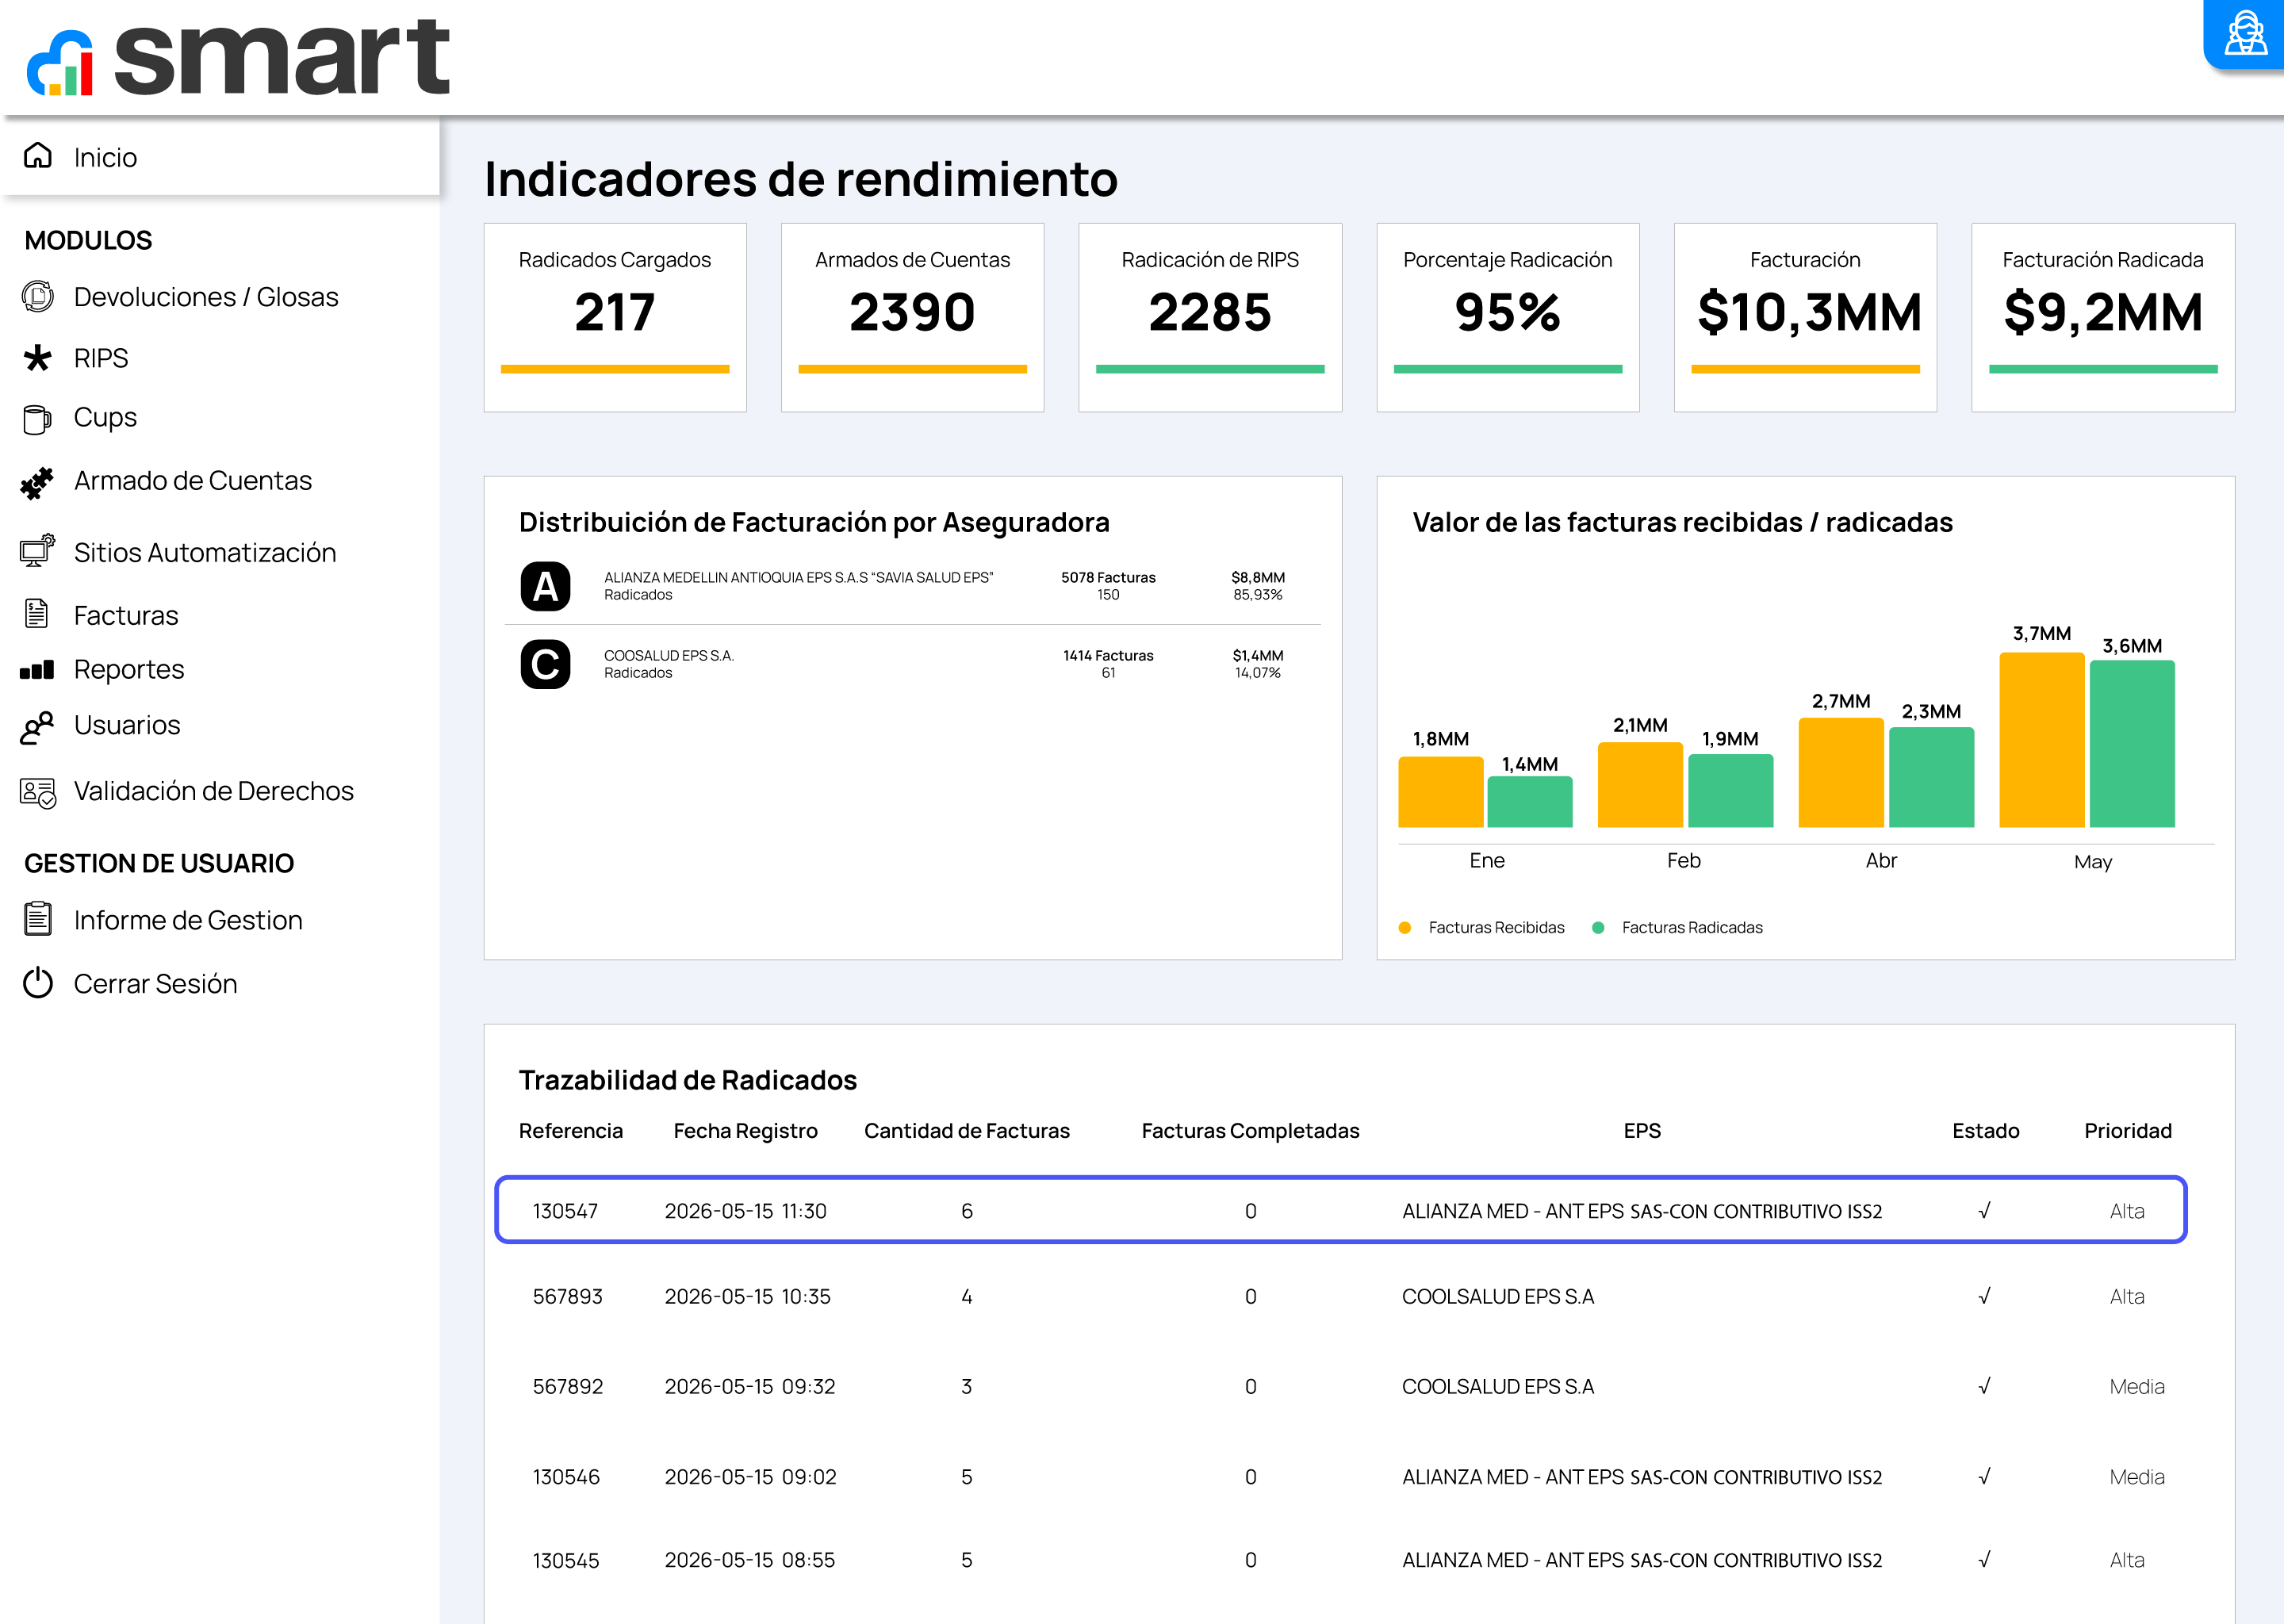Click the Cerrar Sesión label

point(156,984)
